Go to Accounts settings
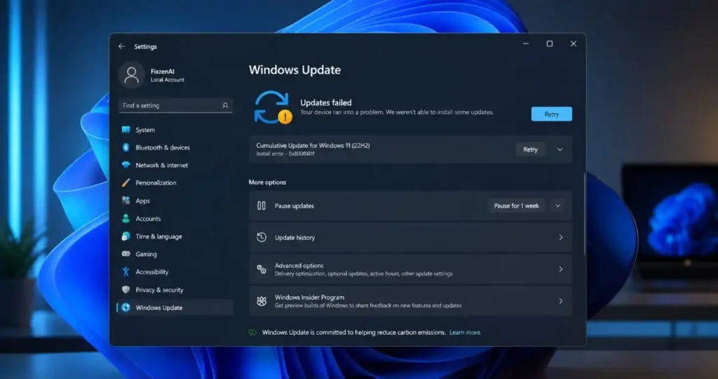Image resolution: width=718 pixels, height=379 pixels. point(176,218)
